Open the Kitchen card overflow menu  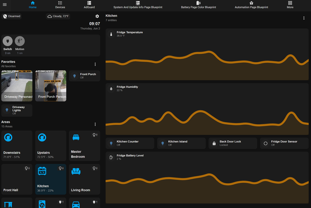click(304, 18)
